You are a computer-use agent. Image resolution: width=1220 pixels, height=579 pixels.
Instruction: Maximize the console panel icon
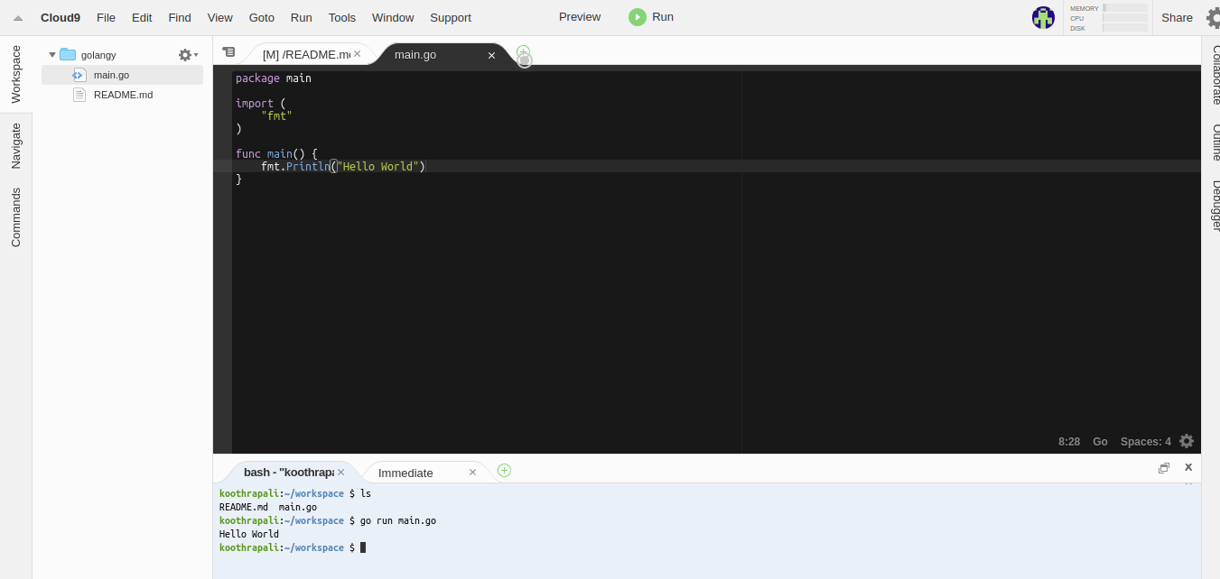1164,467
